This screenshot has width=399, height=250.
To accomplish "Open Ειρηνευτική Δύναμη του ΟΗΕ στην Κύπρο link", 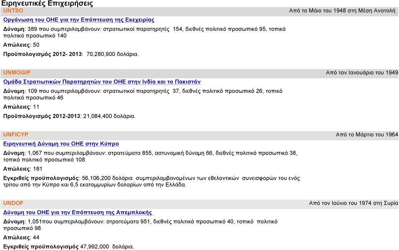I will click(61, 144).
